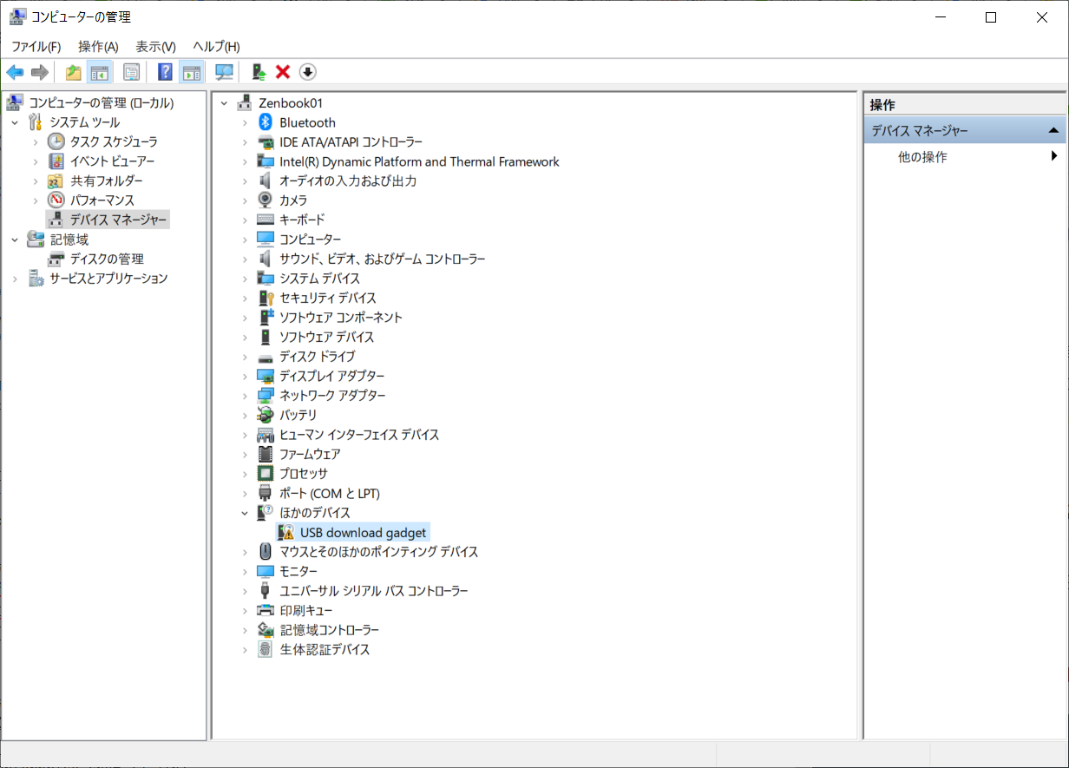Disable the selected device
The image size is (1069, 768).
[307, 71]
